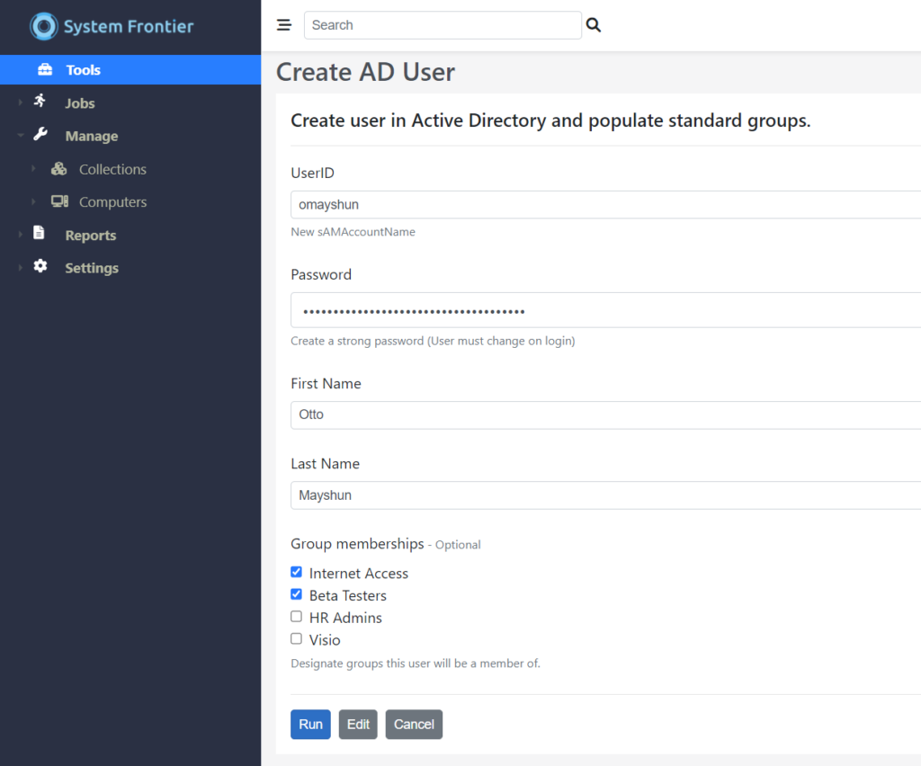The image size is (921, 766).
Task: Click the Cancel button
Action: tap(414, 725)
